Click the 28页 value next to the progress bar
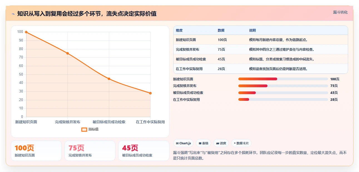Screen dimensions: 359x172 (334, 100)
